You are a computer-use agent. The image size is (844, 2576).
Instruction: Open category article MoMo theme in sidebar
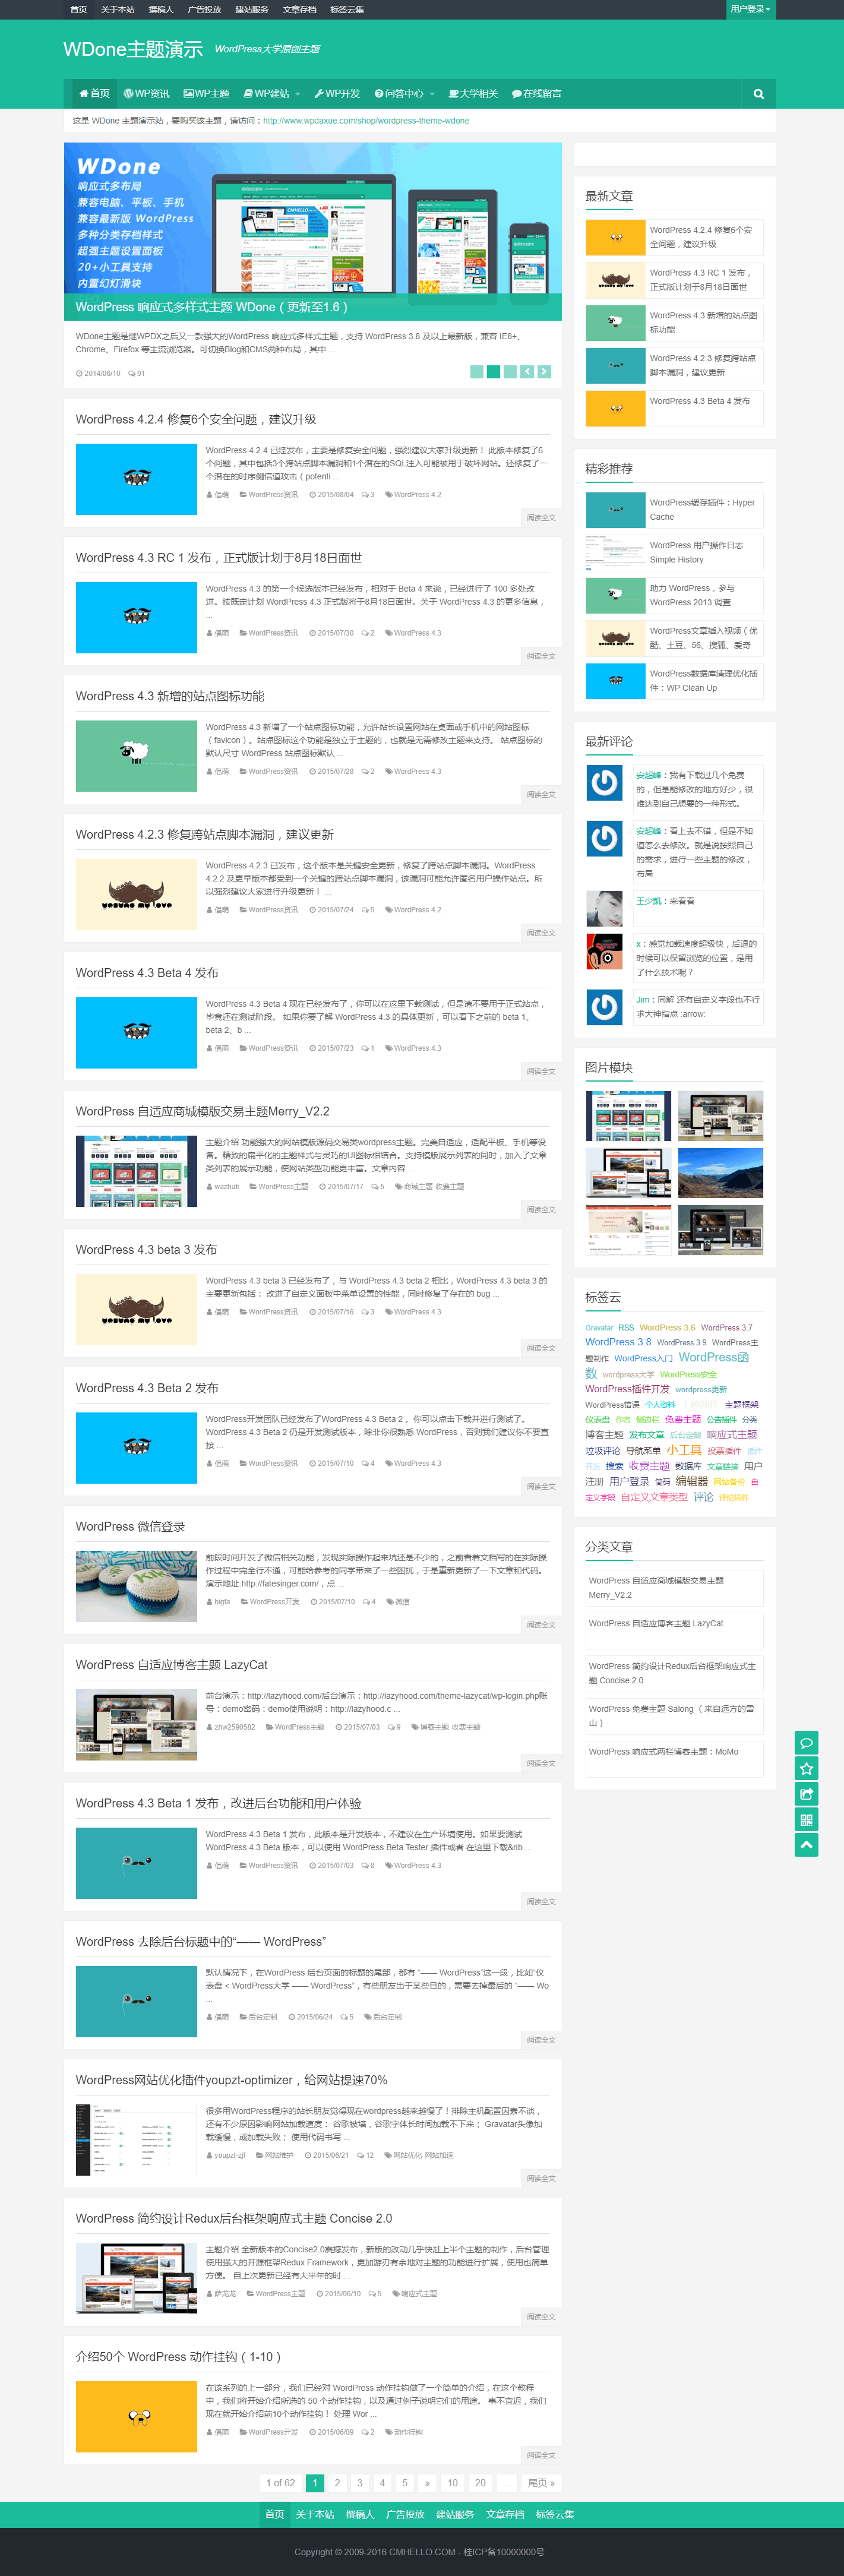point(664,1752)
